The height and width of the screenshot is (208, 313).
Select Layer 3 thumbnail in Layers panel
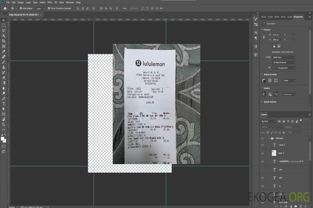coord(274,153)
